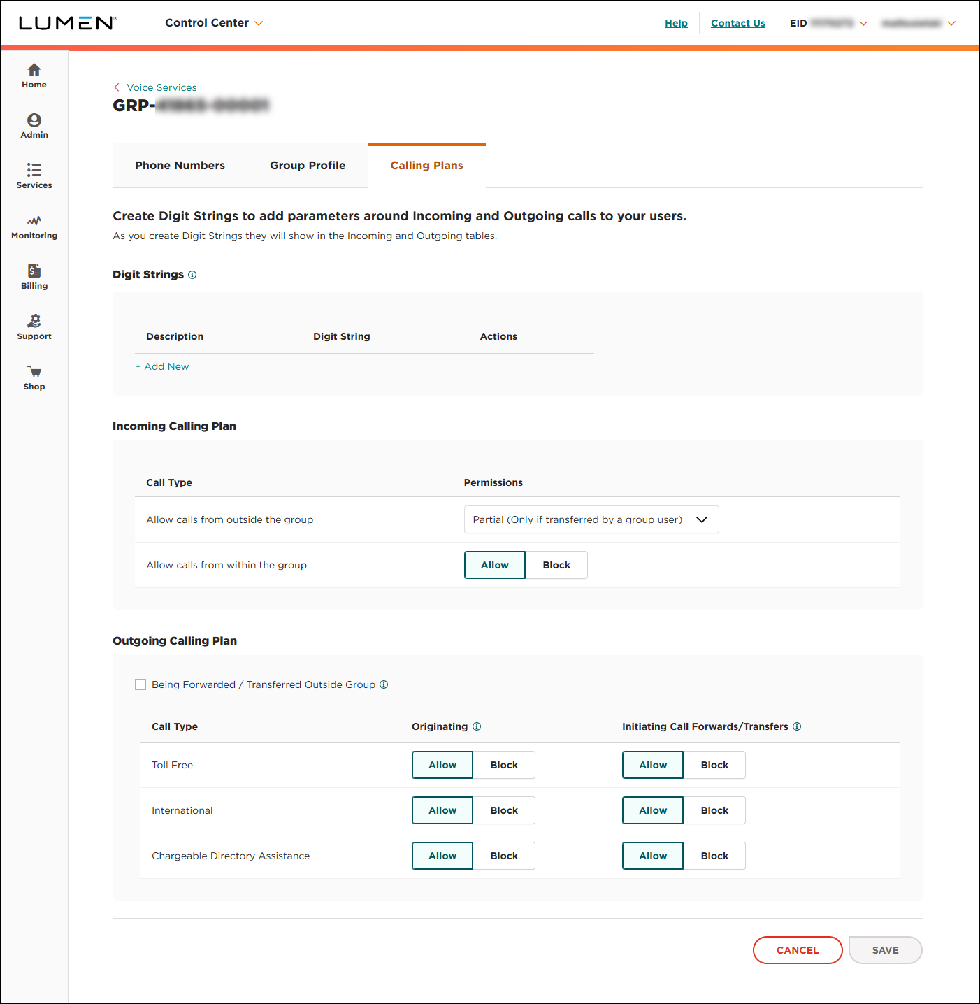Block International originating calls

pos(504,810)
